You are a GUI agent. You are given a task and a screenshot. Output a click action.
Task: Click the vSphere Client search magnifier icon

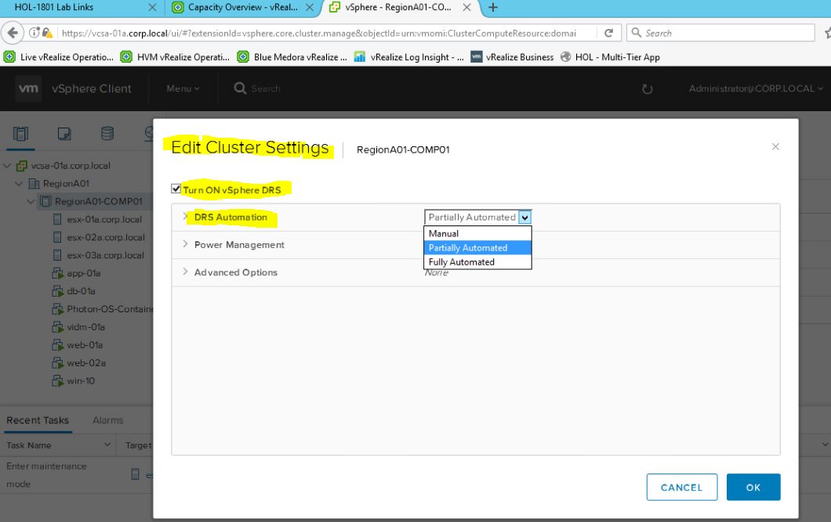click(240, 88)
